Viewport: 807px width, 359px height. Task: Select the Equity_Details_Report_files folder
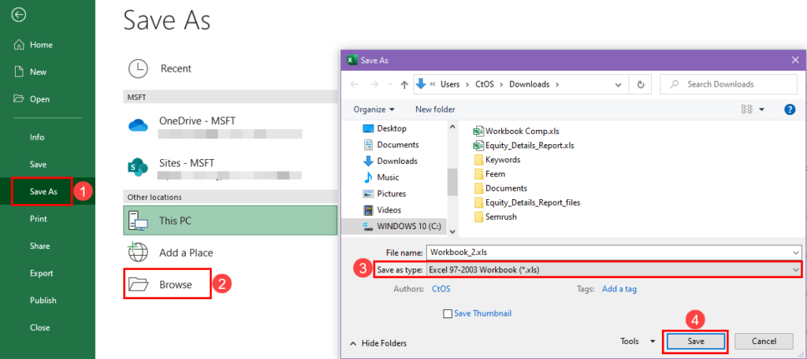(x=526, y=202)
